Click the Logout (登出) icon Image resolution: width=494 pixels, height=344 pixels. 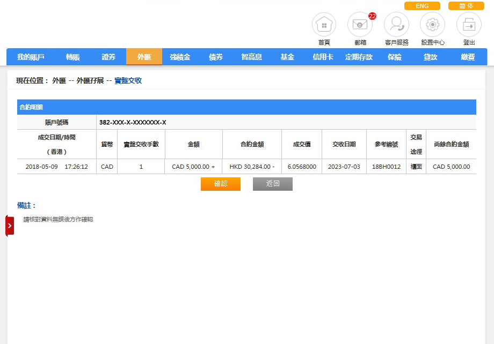(469, 25)
